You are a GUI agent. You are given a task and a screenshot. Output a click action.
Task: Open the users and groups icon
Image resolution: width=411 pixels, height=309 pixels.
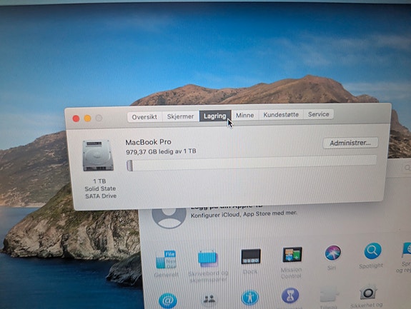tap(209, 299)
